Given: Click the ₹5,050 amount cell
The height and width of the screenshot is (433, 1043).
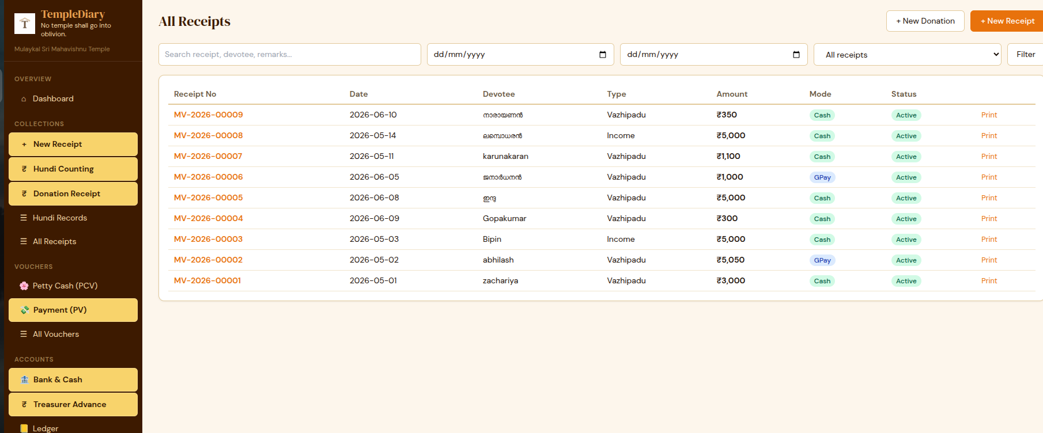Looking at the screenshot, I should click(731, 260).
